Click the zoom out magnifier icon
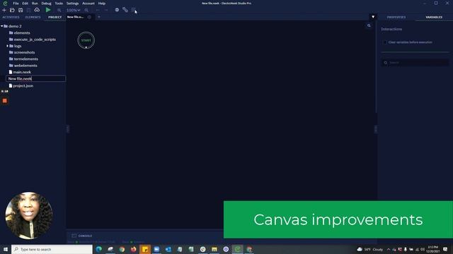The width and height of the screenshot is (453, 254). [x=59, y=10]
